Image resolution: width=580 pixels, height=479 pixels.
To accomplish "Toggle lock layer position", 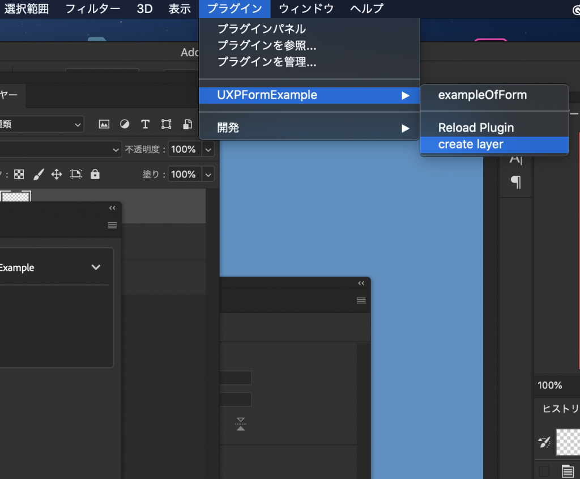I will click(x=57, y=174).
